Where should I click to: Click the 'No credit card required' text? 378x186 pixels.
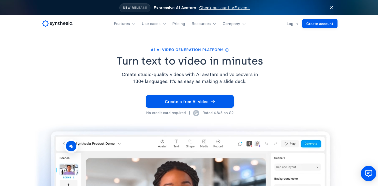166,113
